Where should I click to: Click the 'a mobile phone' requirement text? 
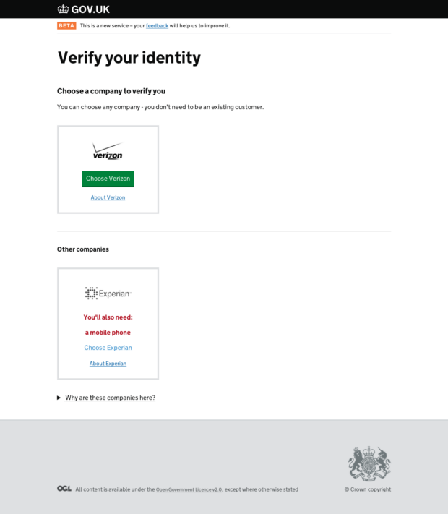(108, 333)
